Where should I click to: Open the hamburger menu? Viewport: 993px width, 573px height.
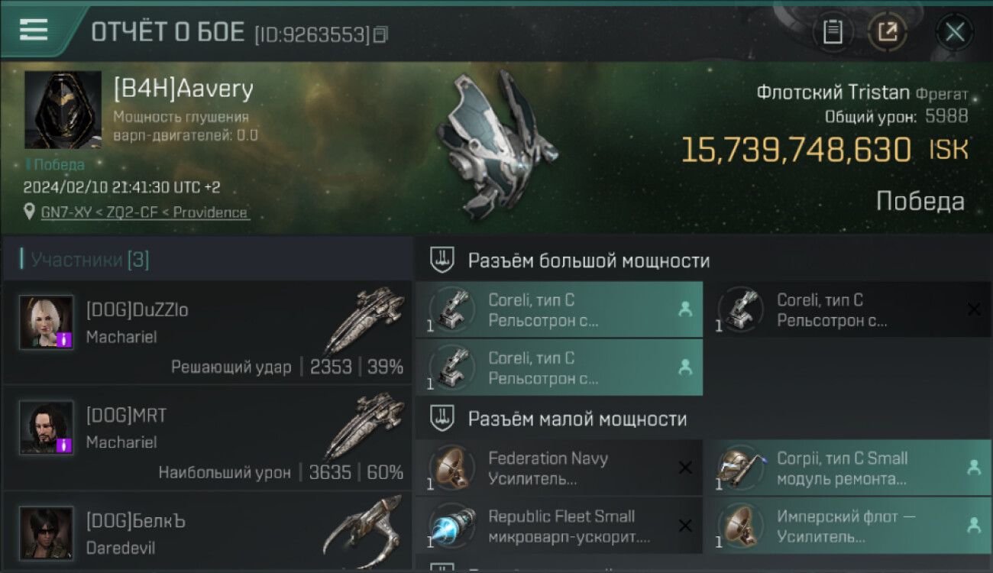pyautogui.click(x=34, y=29)
